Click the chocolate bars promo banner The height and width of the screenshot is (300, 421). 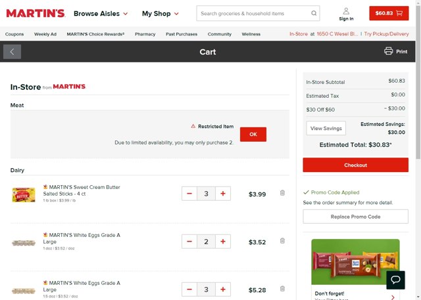[x=355, y=262]
